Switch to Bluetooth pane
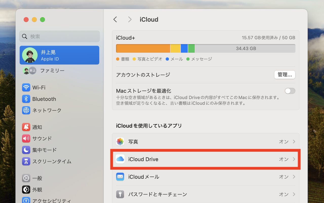 [x=59, y=99]
